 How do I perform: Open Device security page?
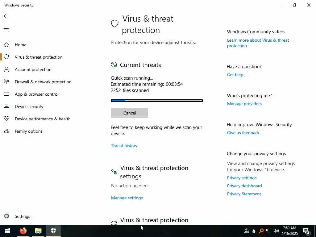tap(29, 106)
